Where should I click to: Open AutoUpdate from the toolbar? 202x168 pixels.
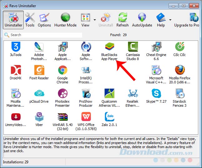click(x=142, y=20)
